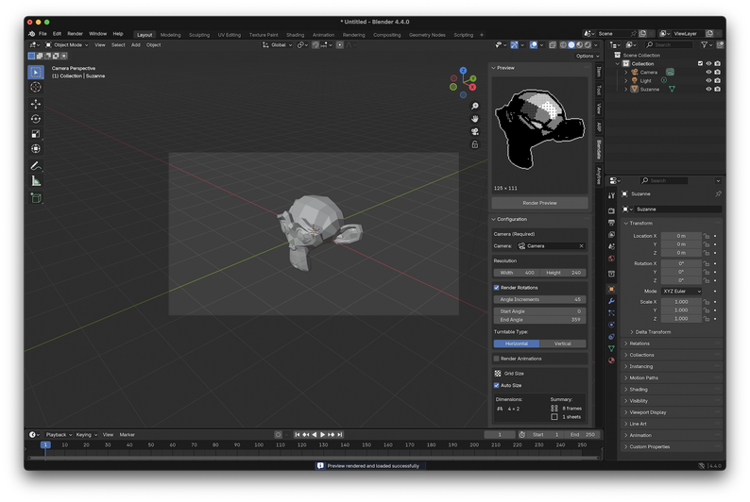This screenshot has width=750, height=502.
Task: Enable the Render Animations checkbox
Action: 497,359
